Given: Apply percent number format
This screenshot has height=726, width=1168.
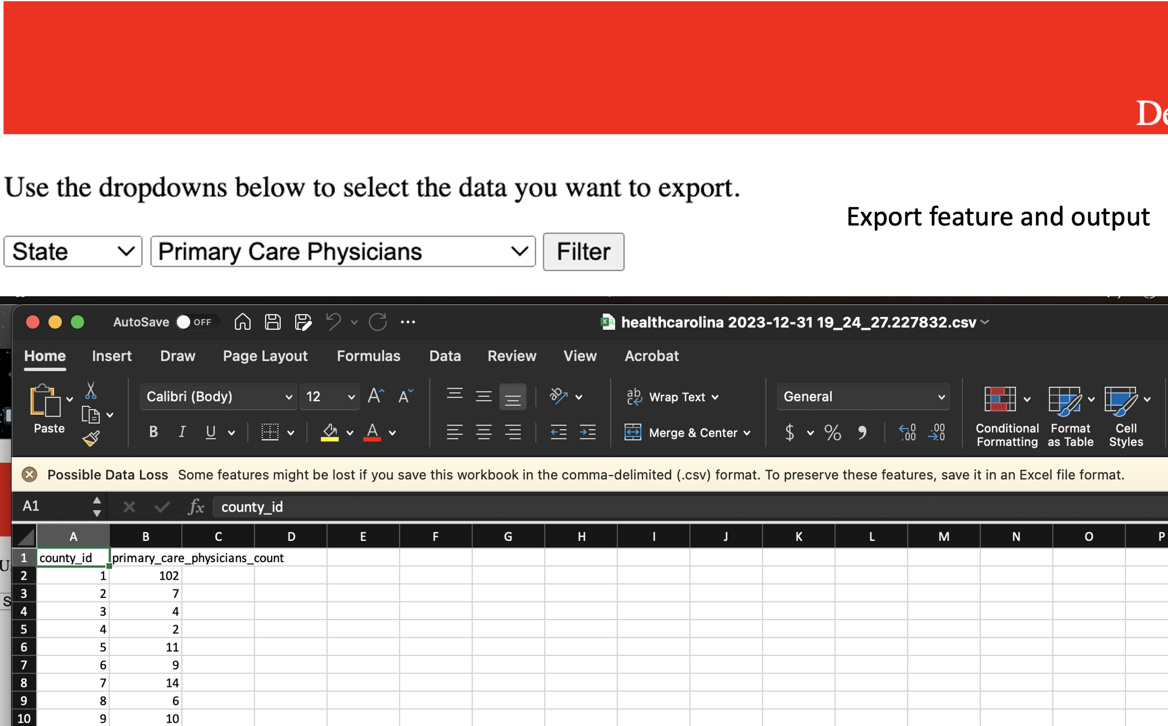Looking at the screenshot, I should tap(832, 432).
